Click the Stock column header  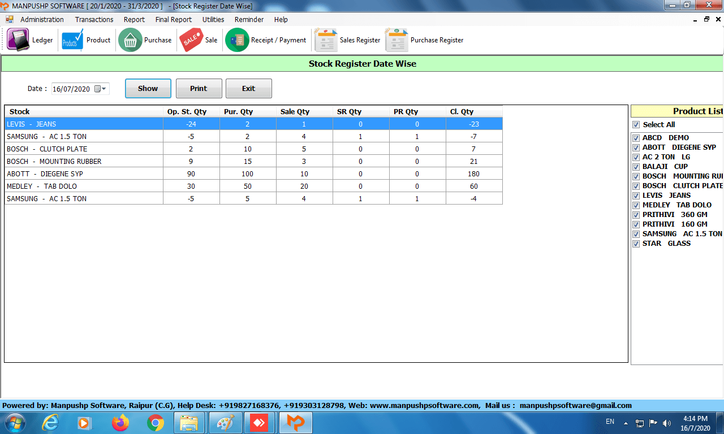[84, 111]
